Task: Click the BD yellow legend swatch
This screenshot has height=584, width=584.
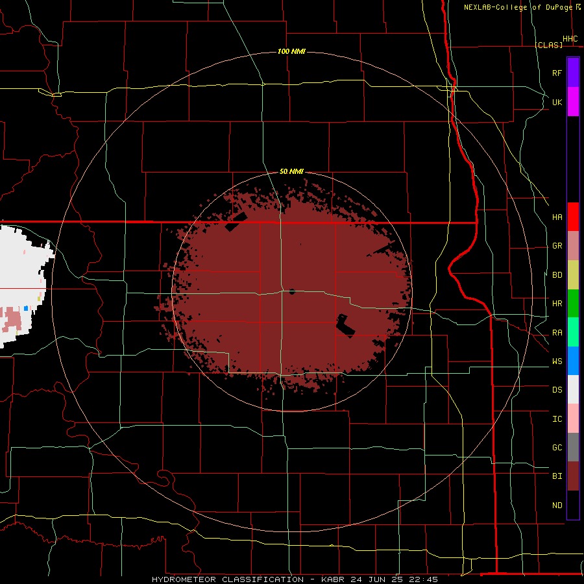Action: click(573, 275)
